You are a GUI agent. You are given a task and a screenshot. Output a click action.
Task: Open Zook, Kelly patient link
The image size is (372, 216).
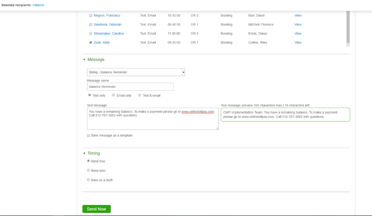(x=102, y=43)
